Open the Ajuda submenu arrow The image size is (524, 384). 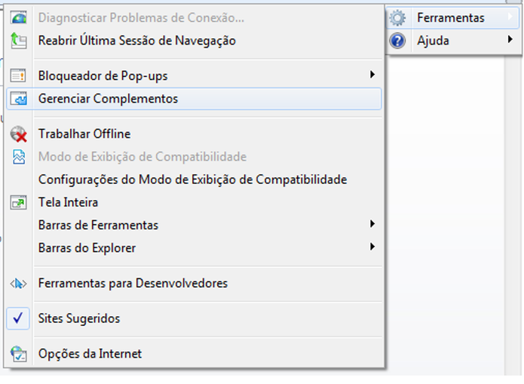click(510, 39)
